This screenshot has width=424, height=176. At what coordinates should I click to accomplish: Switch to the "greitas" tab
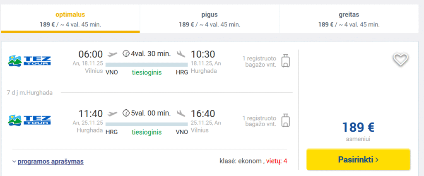click(x=349, y=19)
